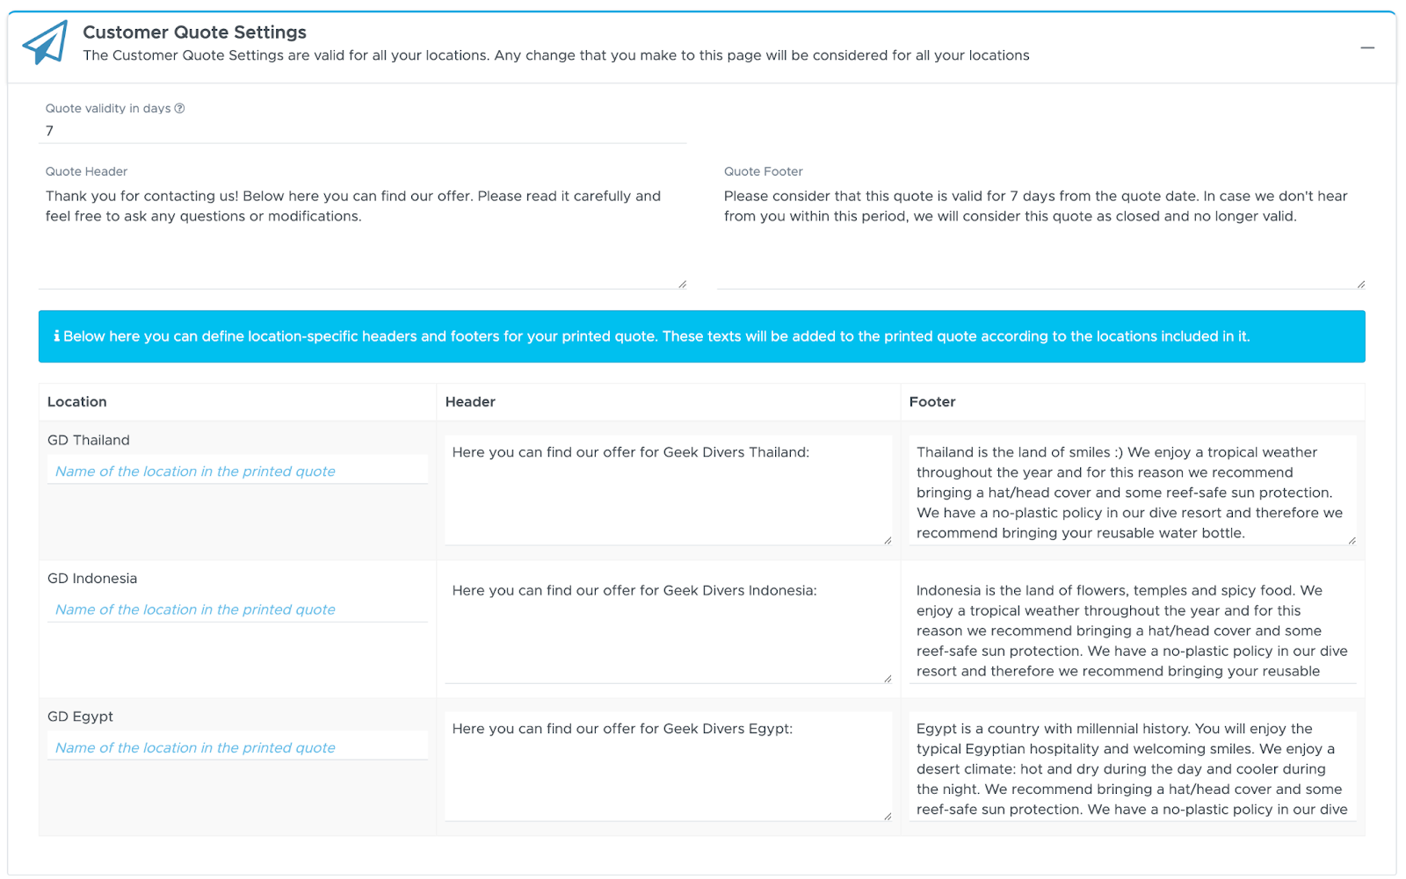Click the Header column heading
The image size is (1406, 879).
(470, 401)
